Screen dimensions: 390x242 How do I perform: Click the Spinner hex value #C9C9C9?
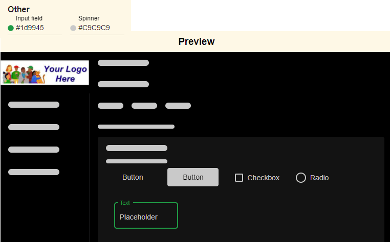[x=94, y=28]
